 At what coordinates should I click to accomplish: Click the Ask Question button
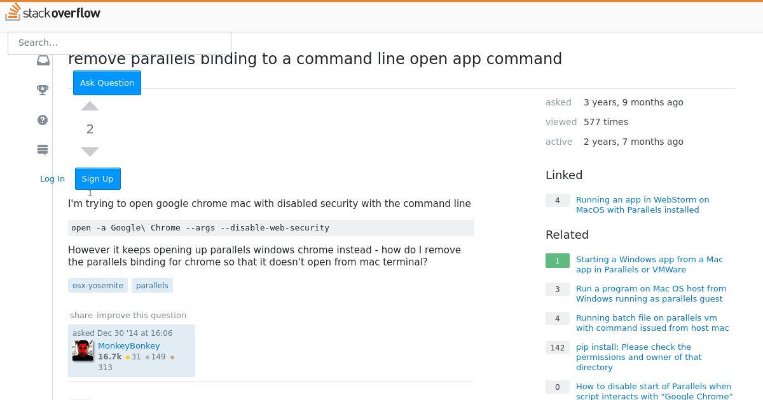click(107, 83)
